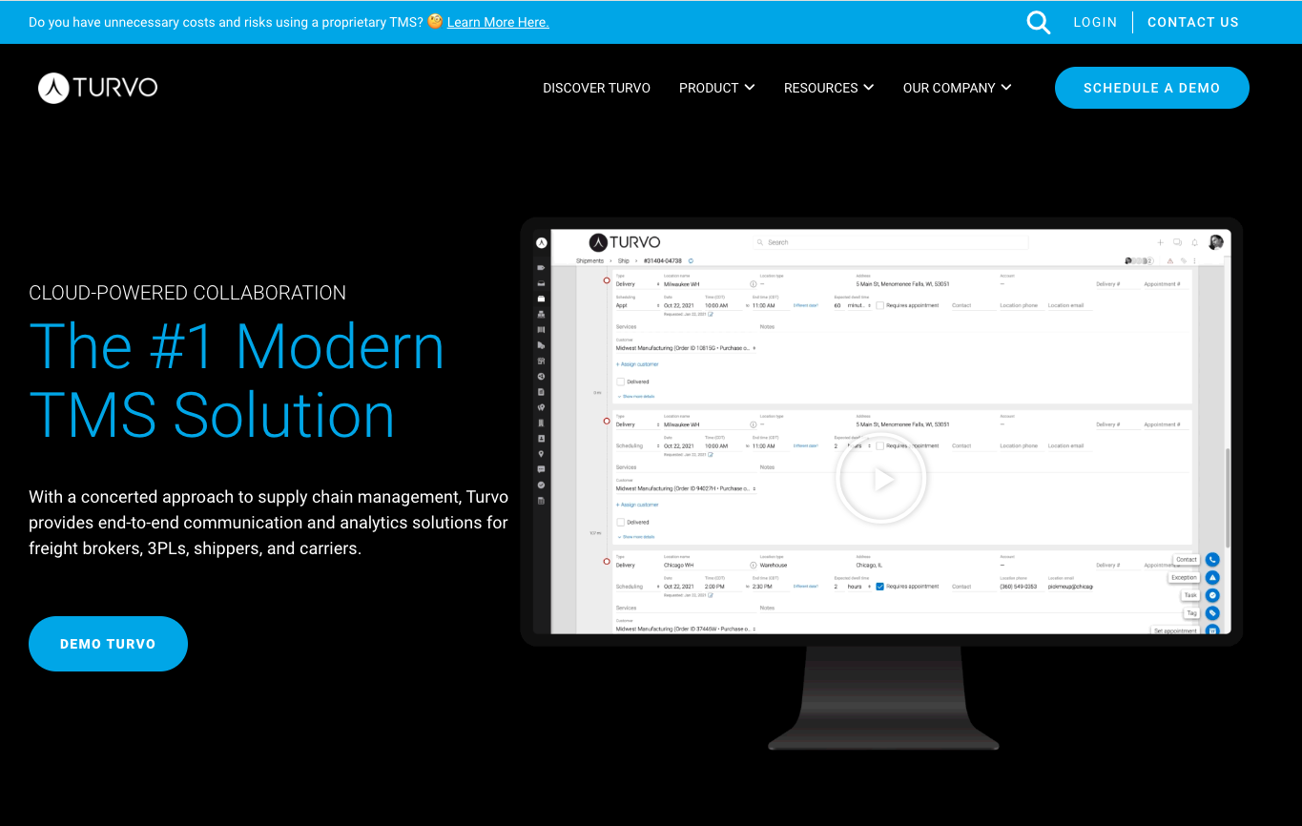Open customer dropdown showing Order ID 10815G
The image size is (1302, 826).
click(686, 348)
